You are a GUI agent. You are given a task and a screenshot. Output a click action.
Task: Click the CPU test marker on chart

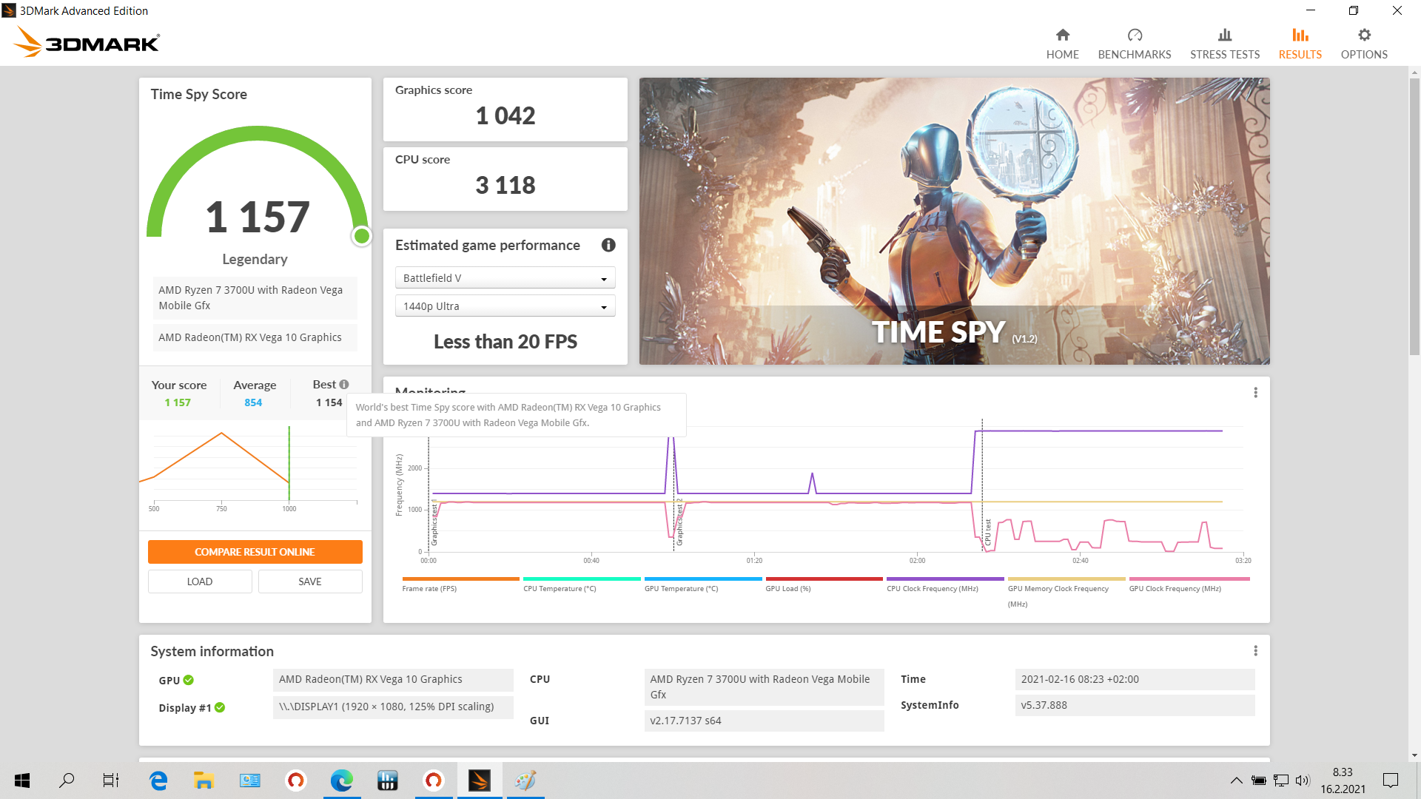point(987,532)
